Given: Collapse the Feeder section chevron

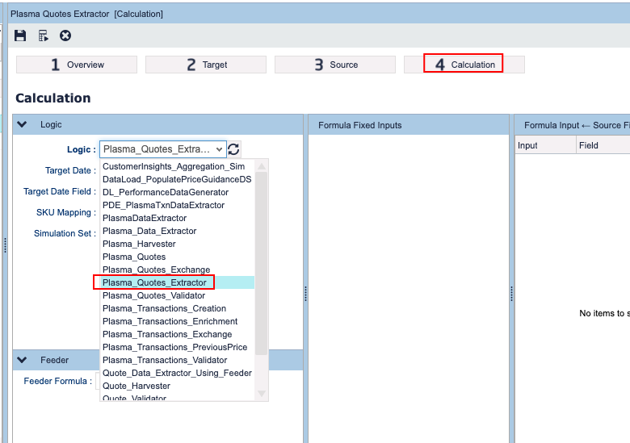Looking at the screenshot, I should tap(23, 360).
